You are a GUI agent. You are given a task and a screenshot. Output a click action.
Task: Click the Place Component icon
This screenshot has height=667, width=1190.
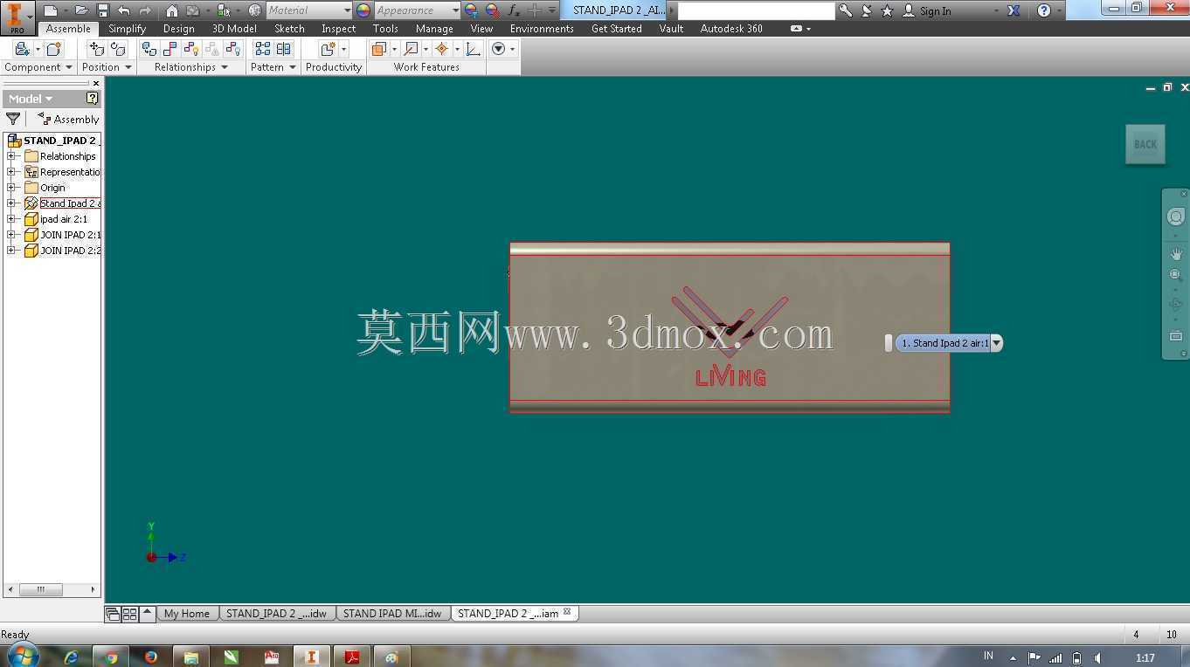[x=22, y=49]
